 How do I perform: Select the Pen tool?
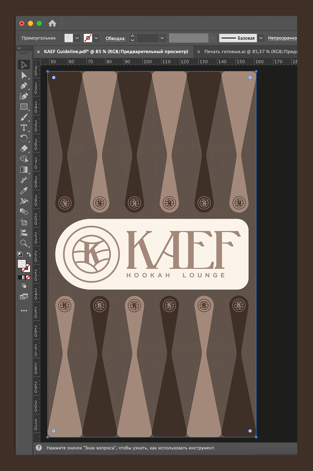pos(24,86)
